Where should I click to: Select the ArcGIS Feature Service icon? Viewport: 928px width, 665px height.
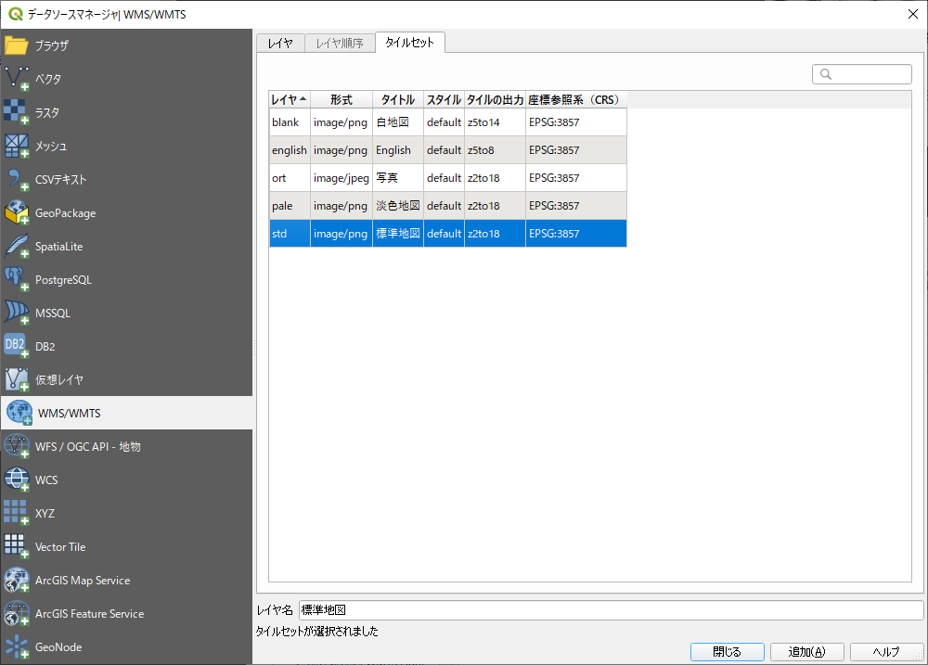(x=16, y=614)
